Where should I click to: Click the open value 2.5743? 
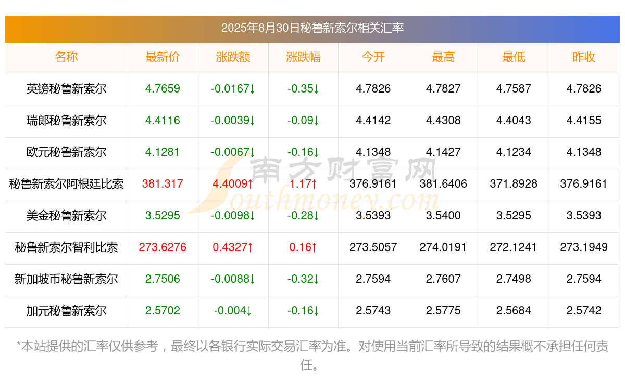click(x=373, y=311)
